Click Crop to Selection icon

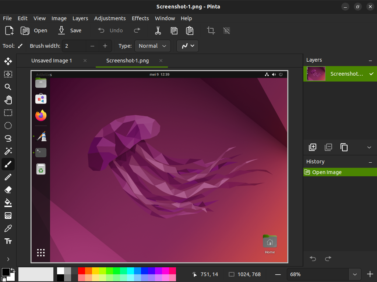click(x=211, y=30)
